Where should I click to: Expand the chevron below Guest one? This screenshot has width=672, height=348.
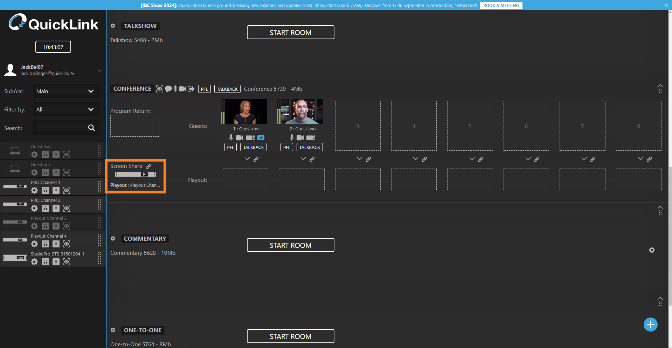(247, 159)
